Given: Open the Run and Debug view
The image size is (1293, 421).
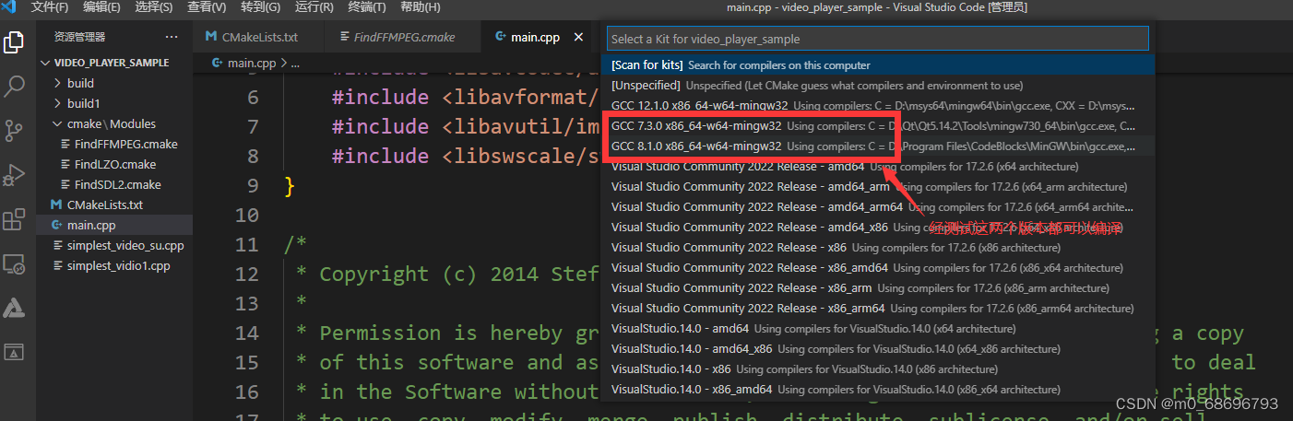Looking at the screenshot, I should [14, 175].
